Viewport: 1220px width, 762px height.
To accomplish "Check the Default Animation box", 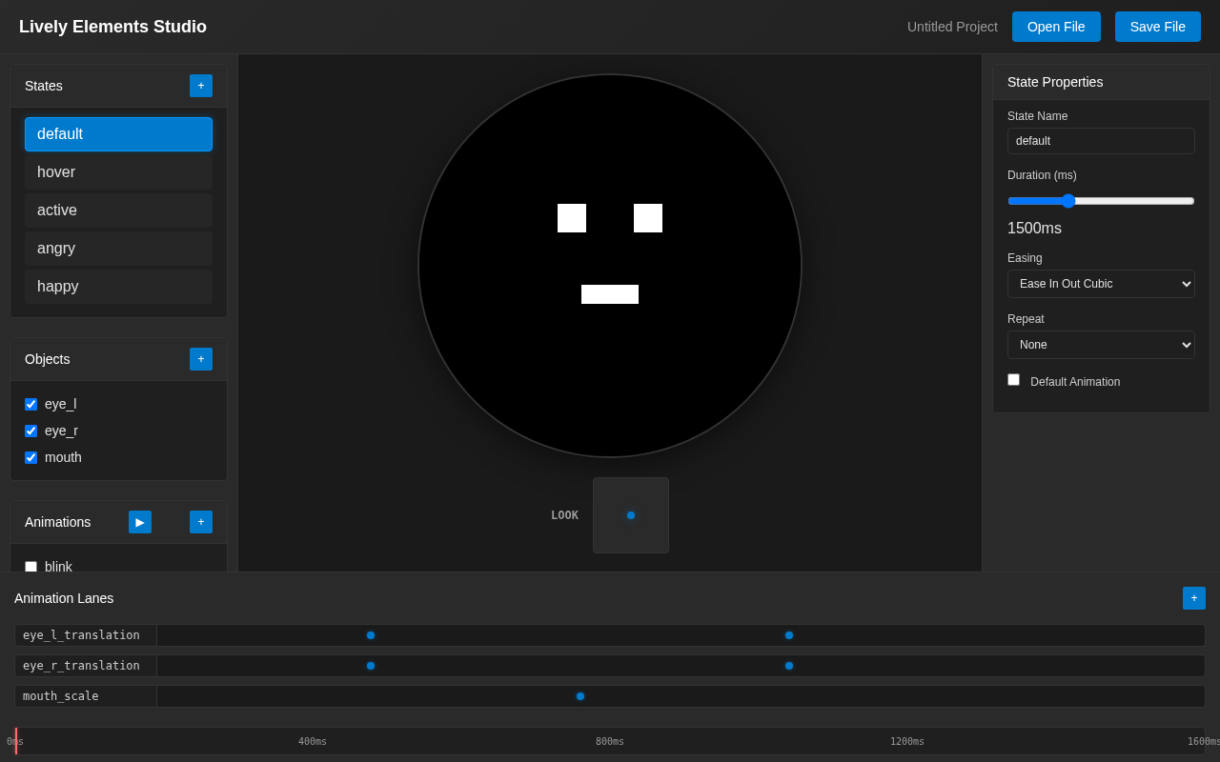I will click(x=1013, y=379).
